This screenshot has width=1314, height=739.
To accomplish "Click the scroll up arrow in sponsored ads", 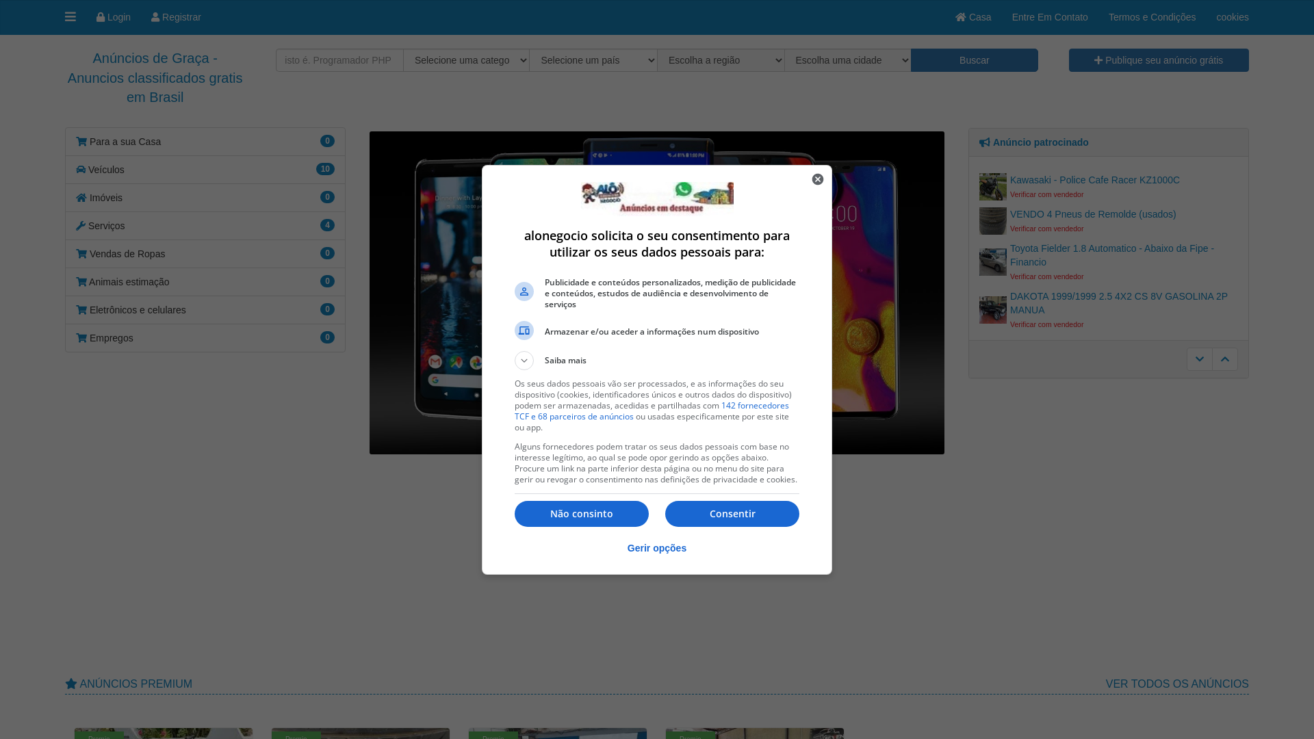I will pos(1225,359).
